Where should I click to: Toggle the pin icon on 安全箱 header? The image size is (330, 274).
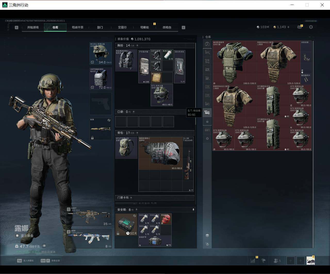click(193, 210)
